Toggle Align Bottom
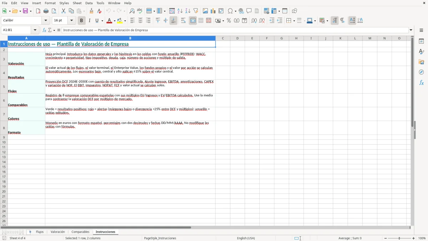The width and height of the screenshot is (428, 241). 173,21
